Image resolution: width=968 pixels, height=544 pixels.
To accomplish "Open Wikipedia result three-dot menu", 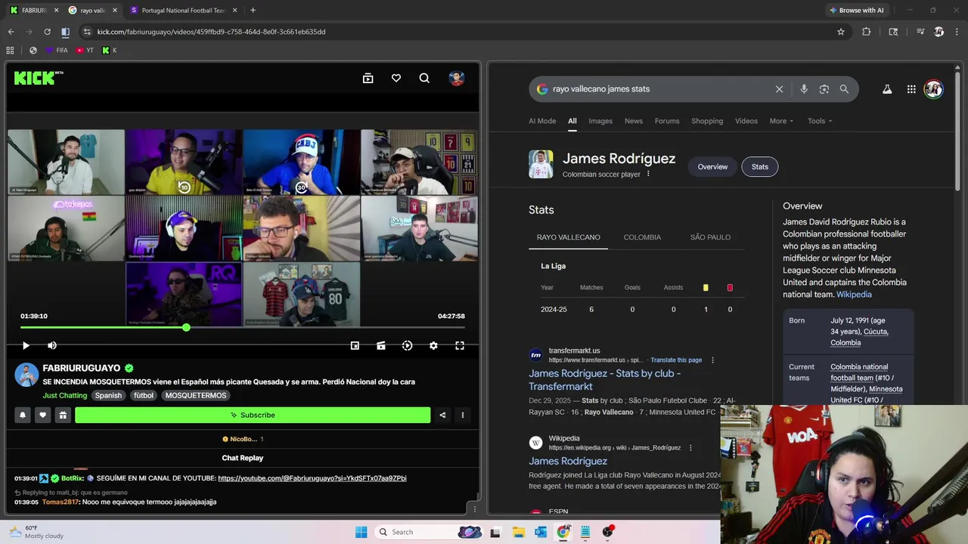I will click(690, 448).
